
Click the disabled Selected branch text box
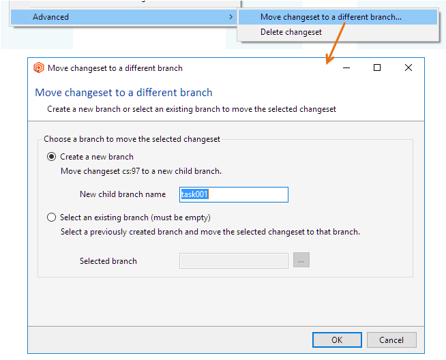234,260
